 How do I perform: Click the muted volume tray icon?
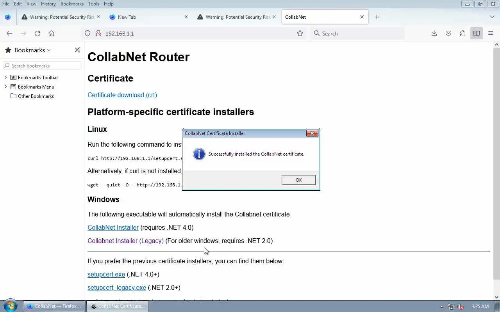[x=461, y=307]
